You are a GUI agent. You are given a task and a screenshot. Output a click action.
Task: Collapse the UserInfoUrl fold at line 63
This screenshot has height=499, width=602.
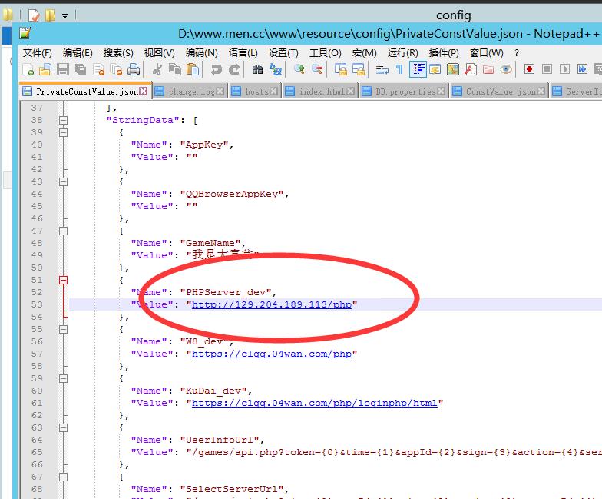[x=63, y=427]
